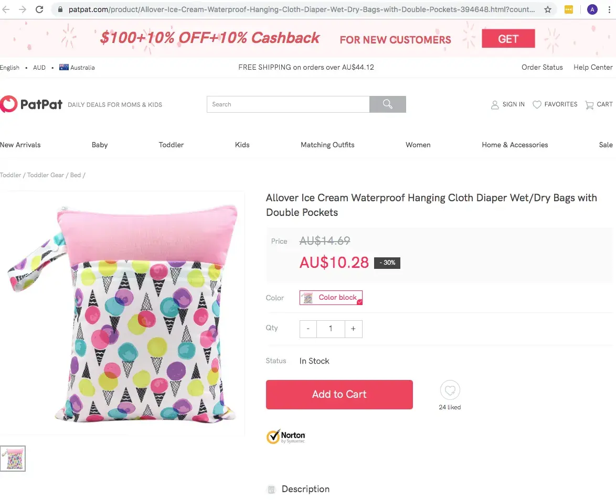The width and height of the screenshot is (616, 500).
Task: Click the Add to Cart button
Action: 339,394
